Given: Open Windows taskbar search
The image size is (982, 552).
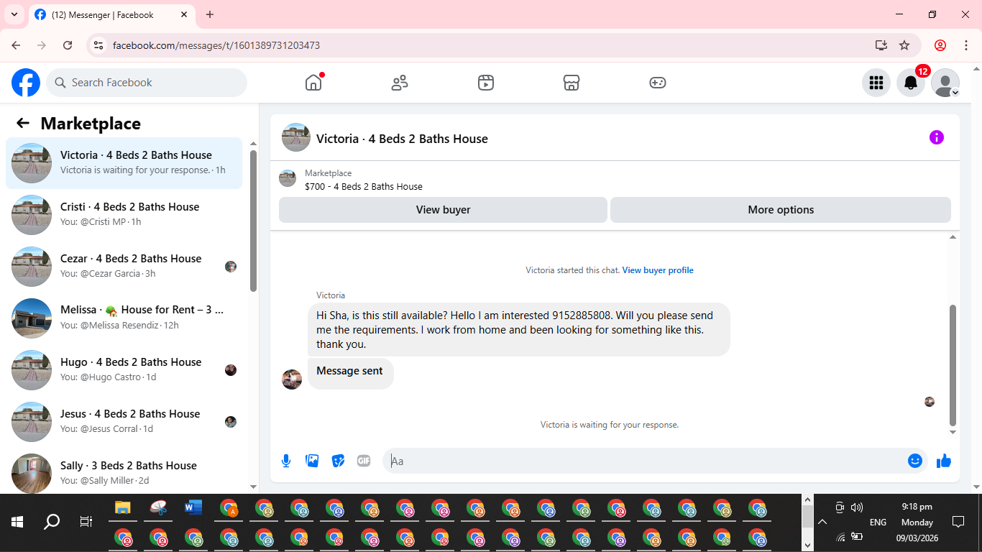Looking at the screenshot, I should pos(52,522).
